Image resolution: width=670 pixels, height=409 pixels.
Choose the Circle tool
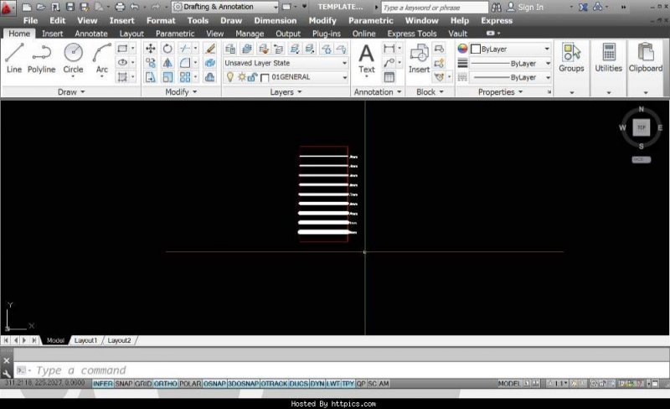73,59
